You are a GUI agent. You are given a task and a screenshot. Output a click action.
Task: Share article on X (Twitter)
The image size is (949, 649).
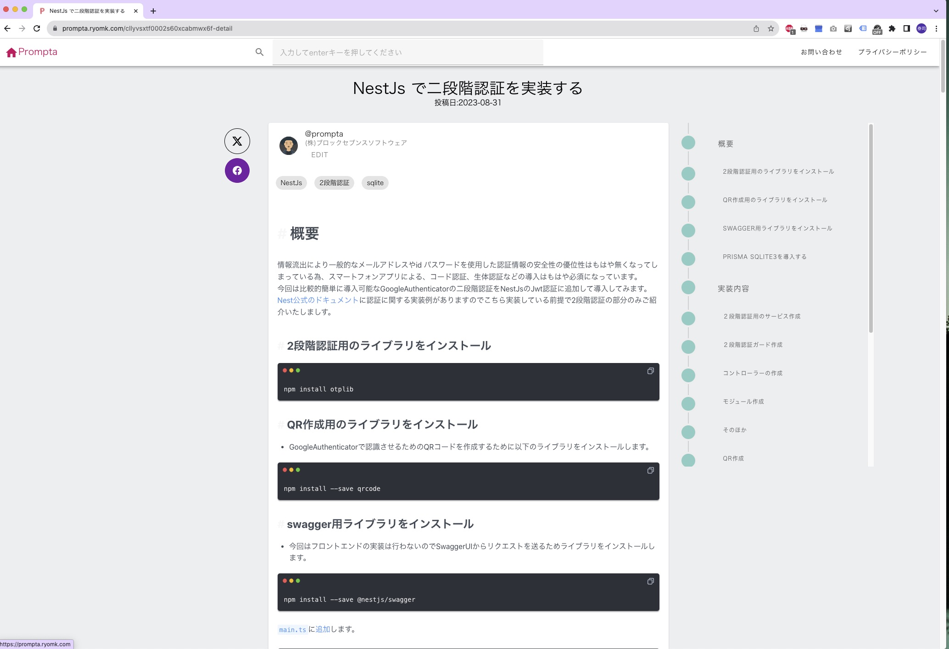[237, 141]
